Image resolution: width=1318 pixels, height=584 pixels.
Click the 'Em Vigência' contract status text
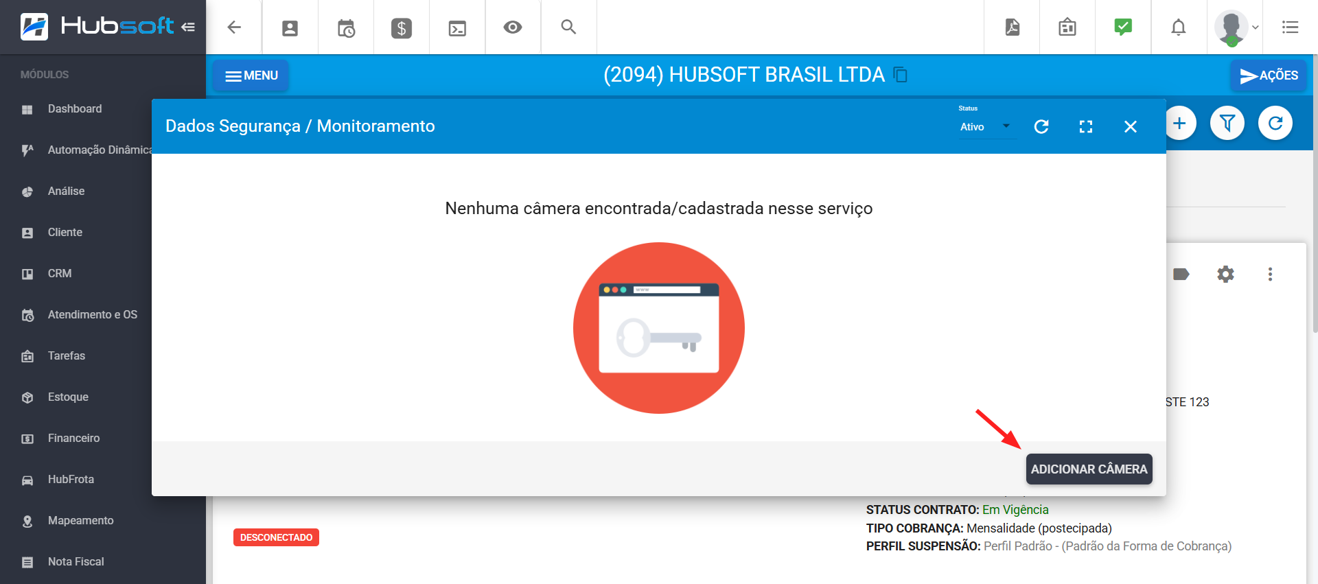click(x=1015, y=510)
